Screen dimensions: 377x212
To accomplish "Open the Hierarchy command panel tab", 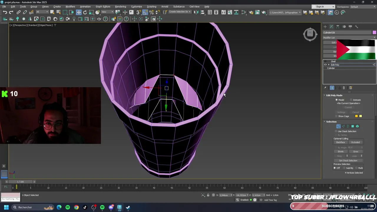I will [x=338, y=27].
